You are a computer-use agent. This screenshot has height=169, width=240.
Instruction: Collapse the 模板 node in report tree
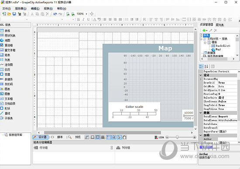click(x=205, y=42)
